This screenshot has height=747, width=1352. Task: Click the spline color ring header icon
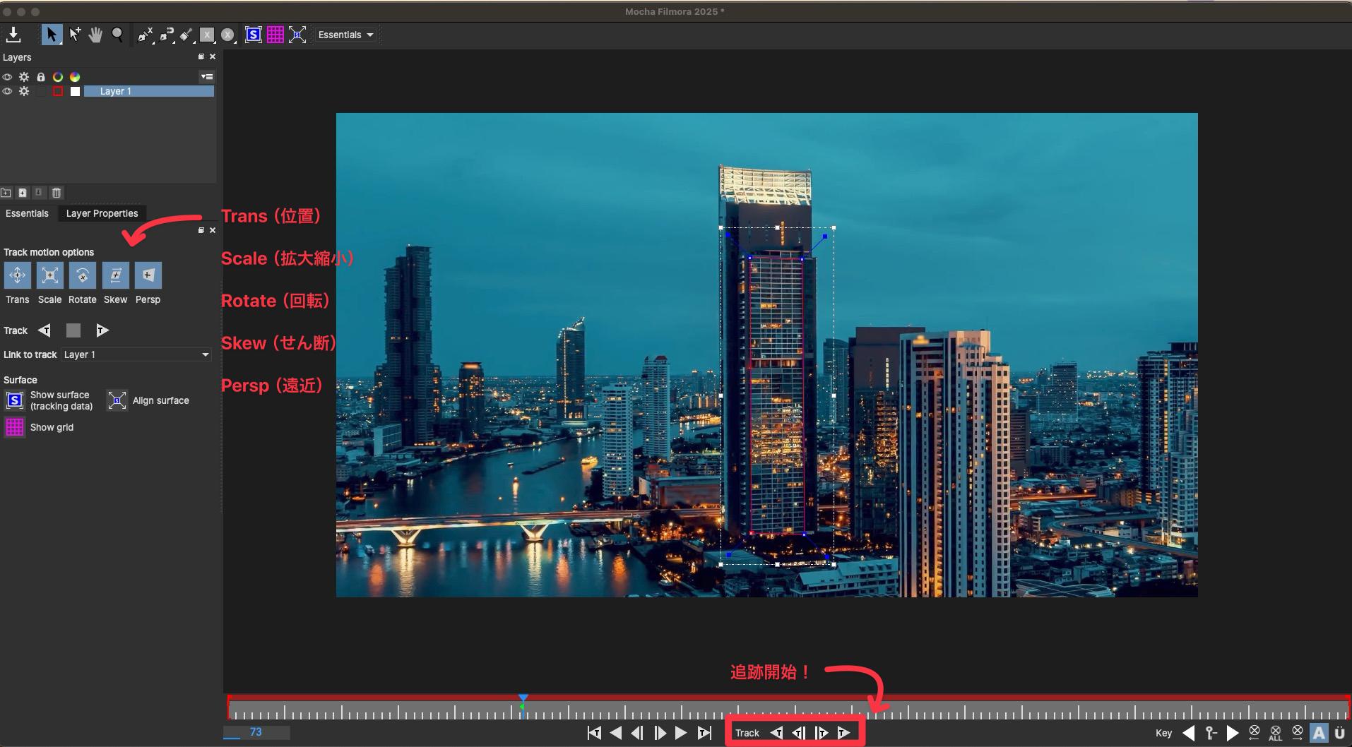[58, 77]
